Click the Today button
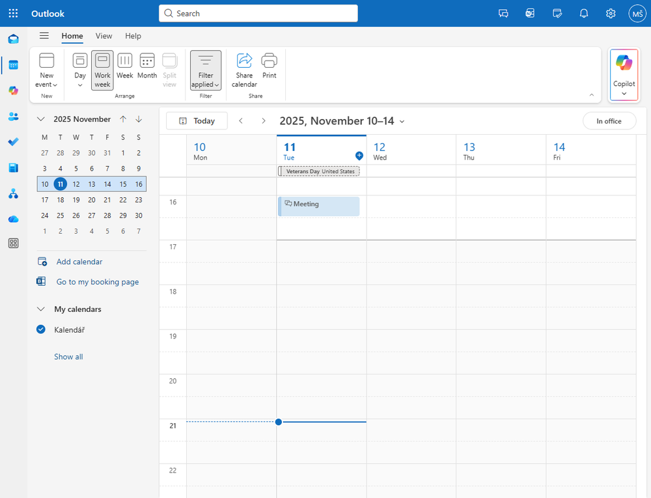The image size is (651, 498). [197, 120]
